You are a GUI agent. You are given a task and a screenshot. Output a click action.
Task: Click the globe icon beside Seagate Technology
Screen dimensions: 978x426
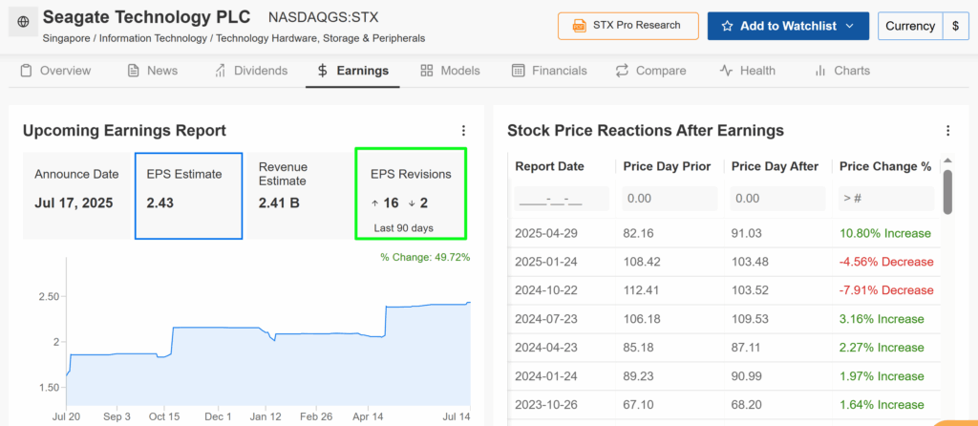point(23,22)
